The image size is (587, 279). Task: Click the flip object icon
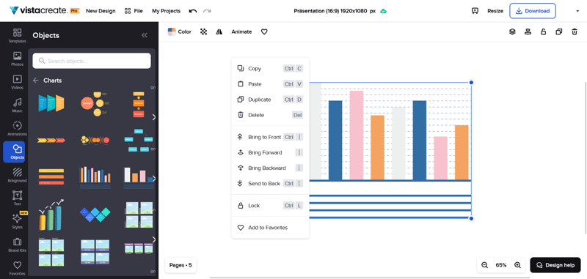(219, 31)
